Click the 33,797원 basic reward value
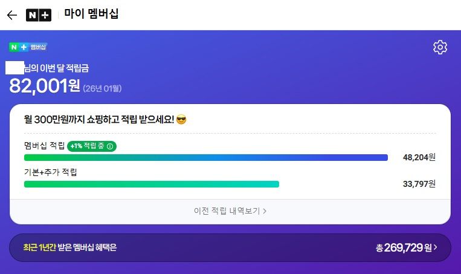This screenshot has width=461, height=274. [419, 184]
